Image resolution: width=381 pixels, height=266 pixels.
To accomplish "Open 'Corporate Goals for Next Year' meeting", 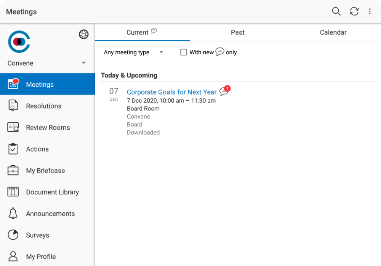I will 171,92.
